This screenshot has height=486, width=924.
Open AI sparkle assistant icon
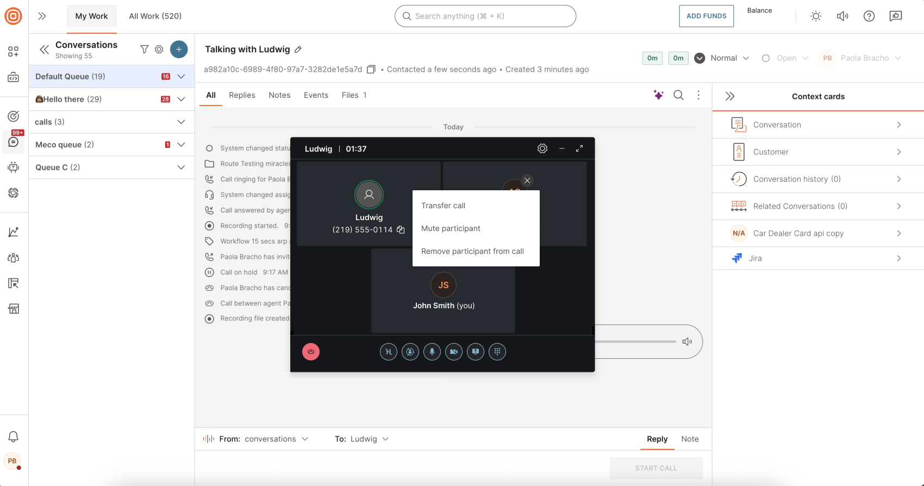[x=658, y=95]
